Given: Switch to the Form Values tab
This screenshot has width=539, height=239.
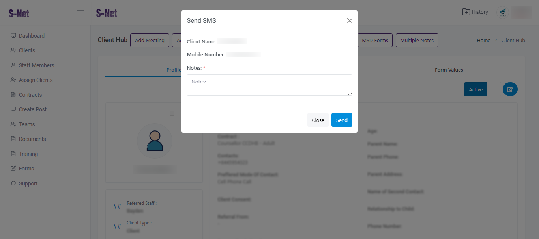Looking at the screenshot, I should [x=449, y=70].
